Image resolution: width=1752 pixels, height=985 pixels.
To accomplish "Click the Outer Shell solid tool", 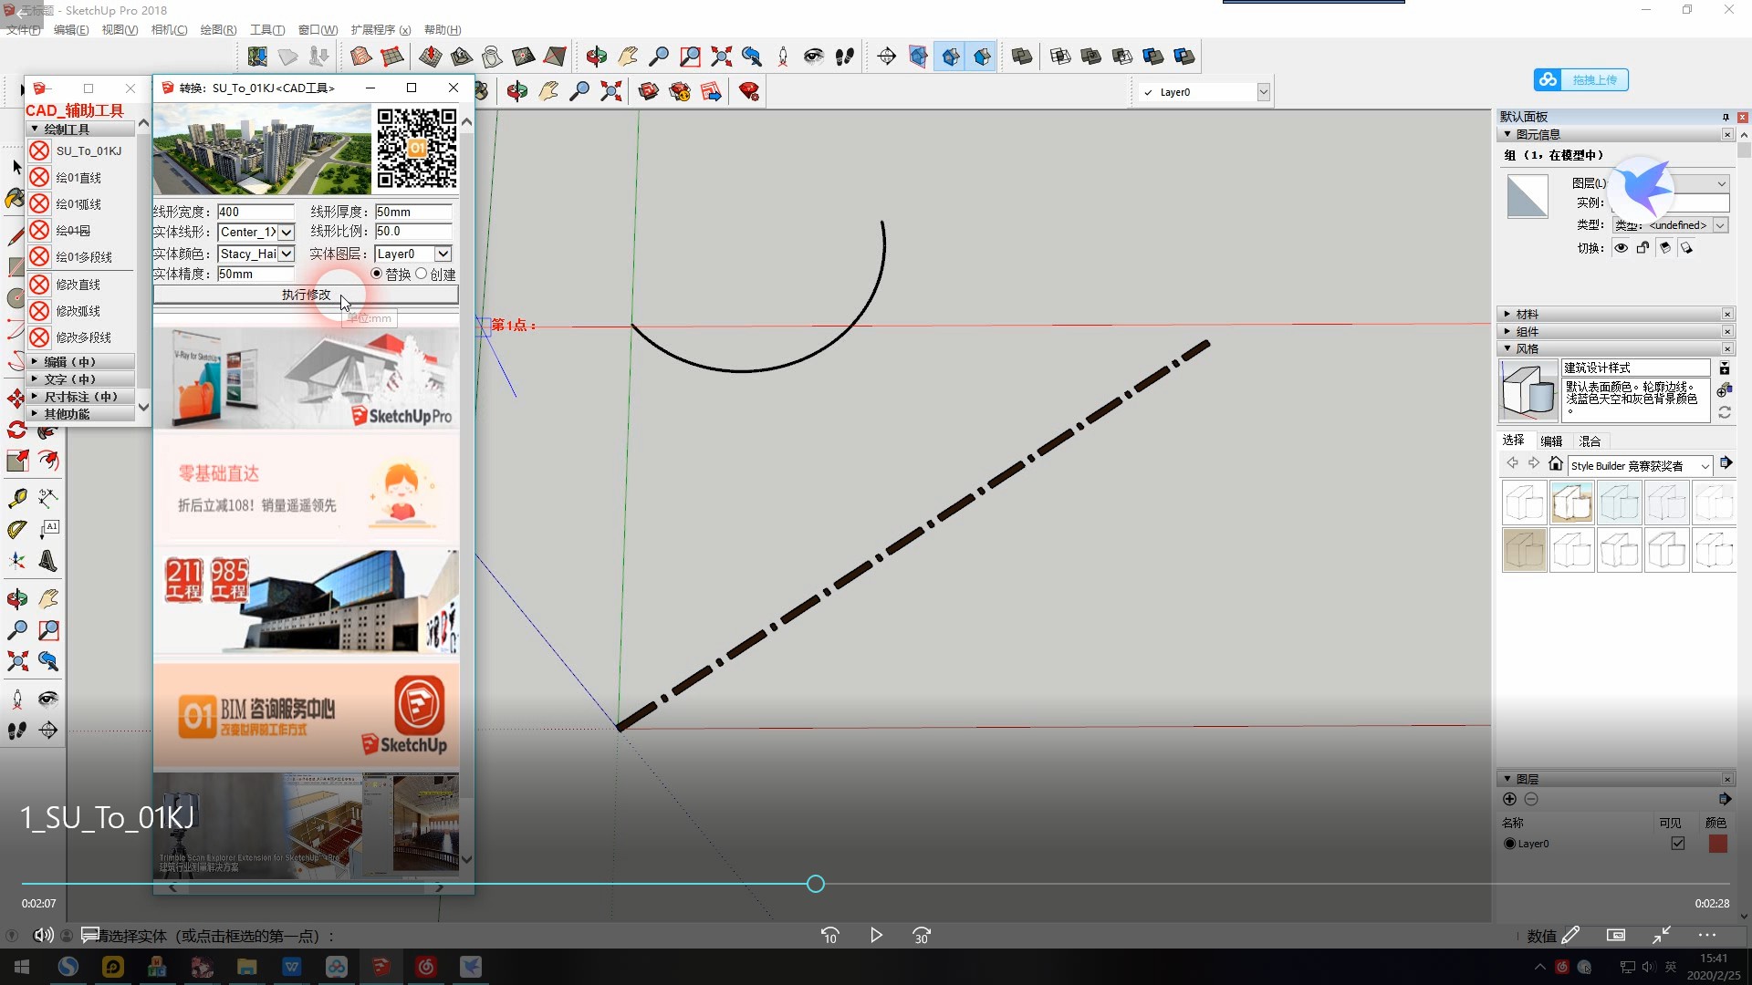I will coord(1022,57).
